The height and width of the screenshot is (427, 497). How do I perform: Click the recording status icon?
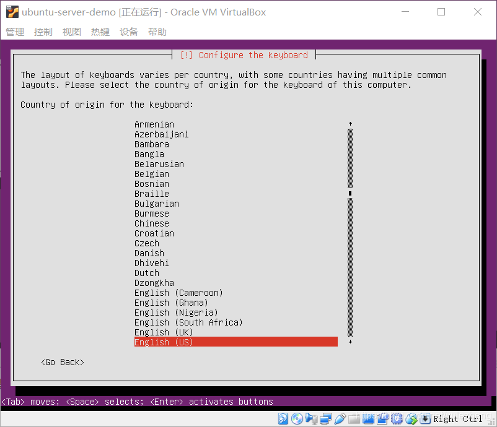382,419
